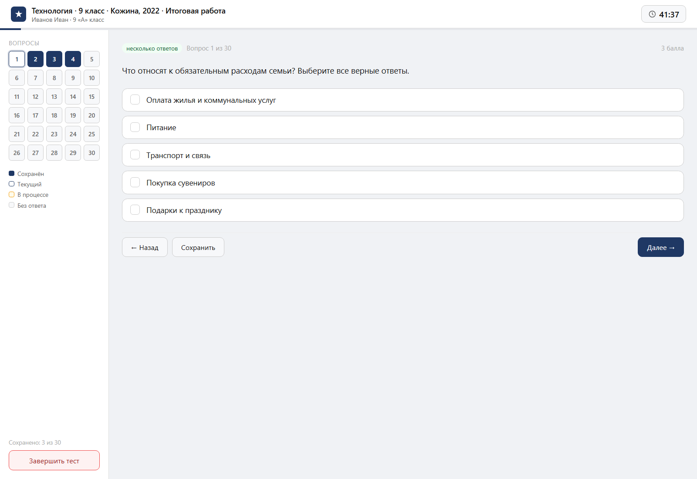Screen dimensions: 697x479
Task: Open question 19 from the grid
Action: pyautogui.click(x=73, y=115)
